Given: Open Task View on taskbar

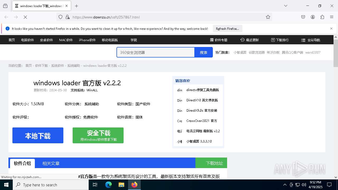Looking at the screenshot, I should 95,185.
